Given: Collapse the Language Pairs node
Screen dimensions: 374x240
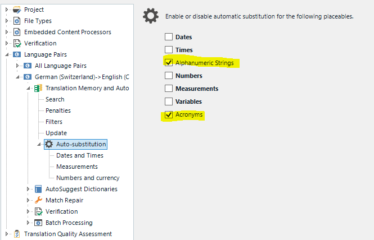Looking at the screenshot, I should click(x=7, y=54).
